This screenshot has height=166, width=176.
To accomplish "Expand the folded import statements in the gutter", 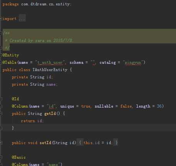I will coord(1,19).
